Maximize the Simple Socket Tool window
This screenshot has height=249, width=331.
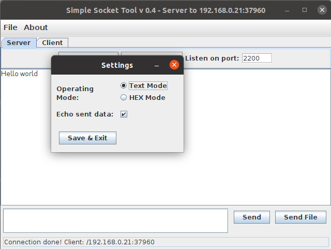pos(305,10)
